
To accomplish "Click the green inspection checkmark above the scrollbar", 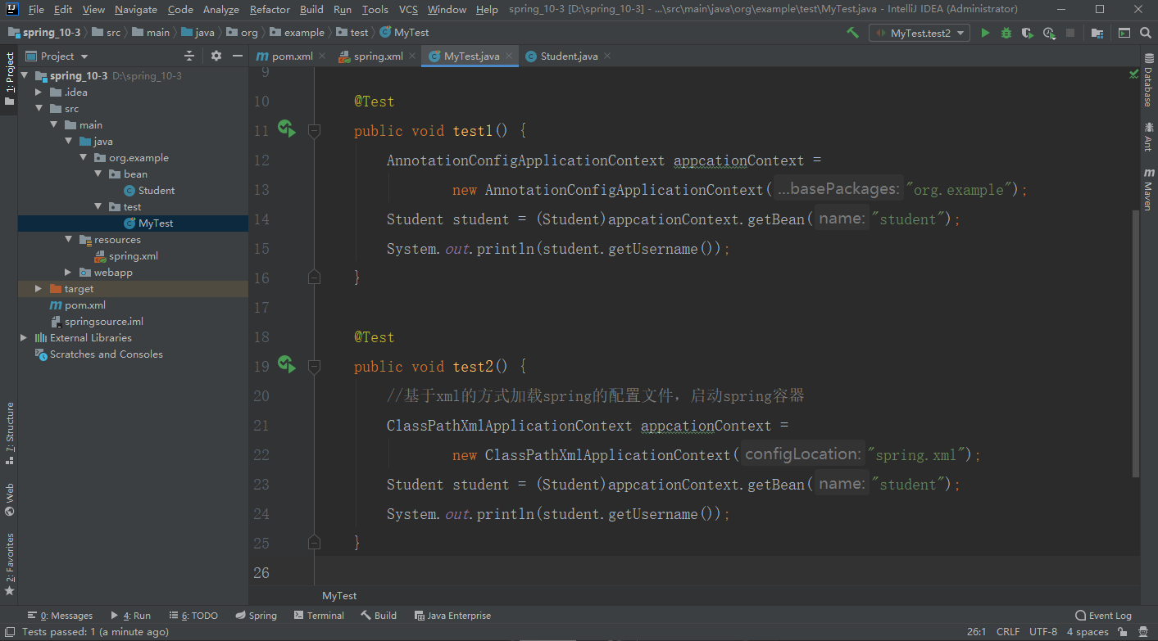I will (x=1133, y=74).
